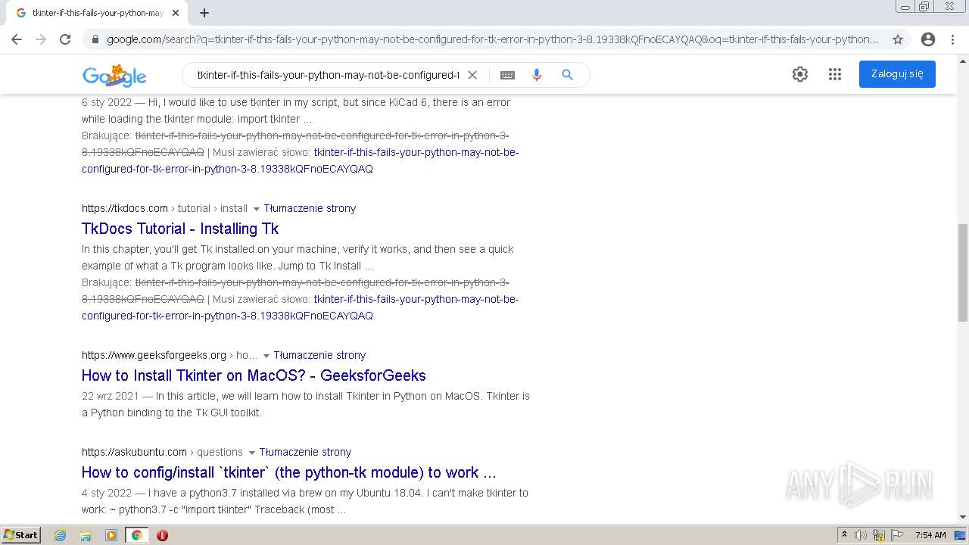Expand options arrow next to geeksforgeeks URL

click(x=266, y=356)
